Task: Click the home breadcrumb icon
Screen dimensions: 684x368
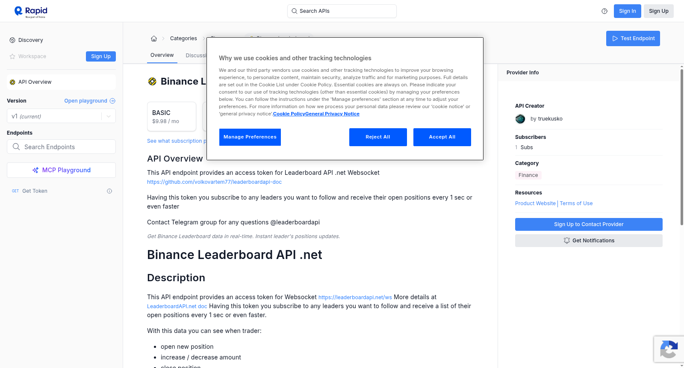Action: pos(154,38)
